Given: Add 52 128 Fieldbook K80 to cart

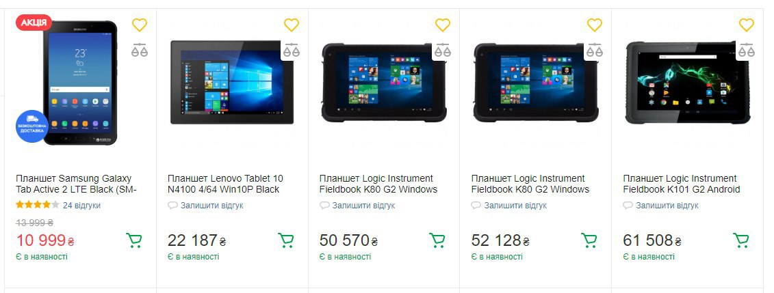Looking at the screenshot, I should coord(589,240).
